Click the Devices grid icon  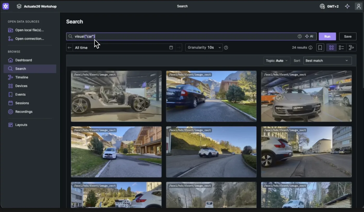click(x=10, y=86)
